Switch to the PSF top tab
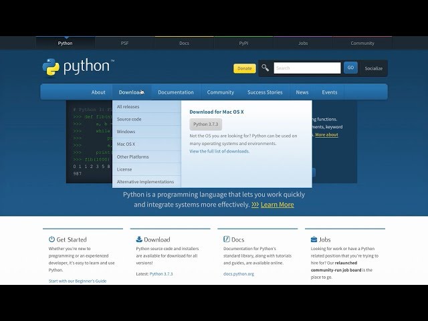The height and width of the screenshot is (321, 428). [125, 43]
